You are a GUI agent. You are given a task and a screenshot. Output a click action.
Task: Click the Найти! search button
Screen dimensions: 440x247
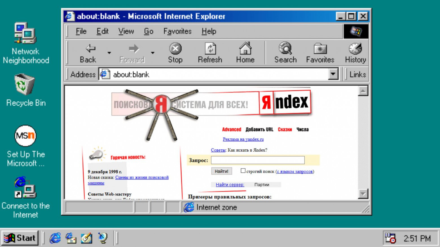point(222,171)
